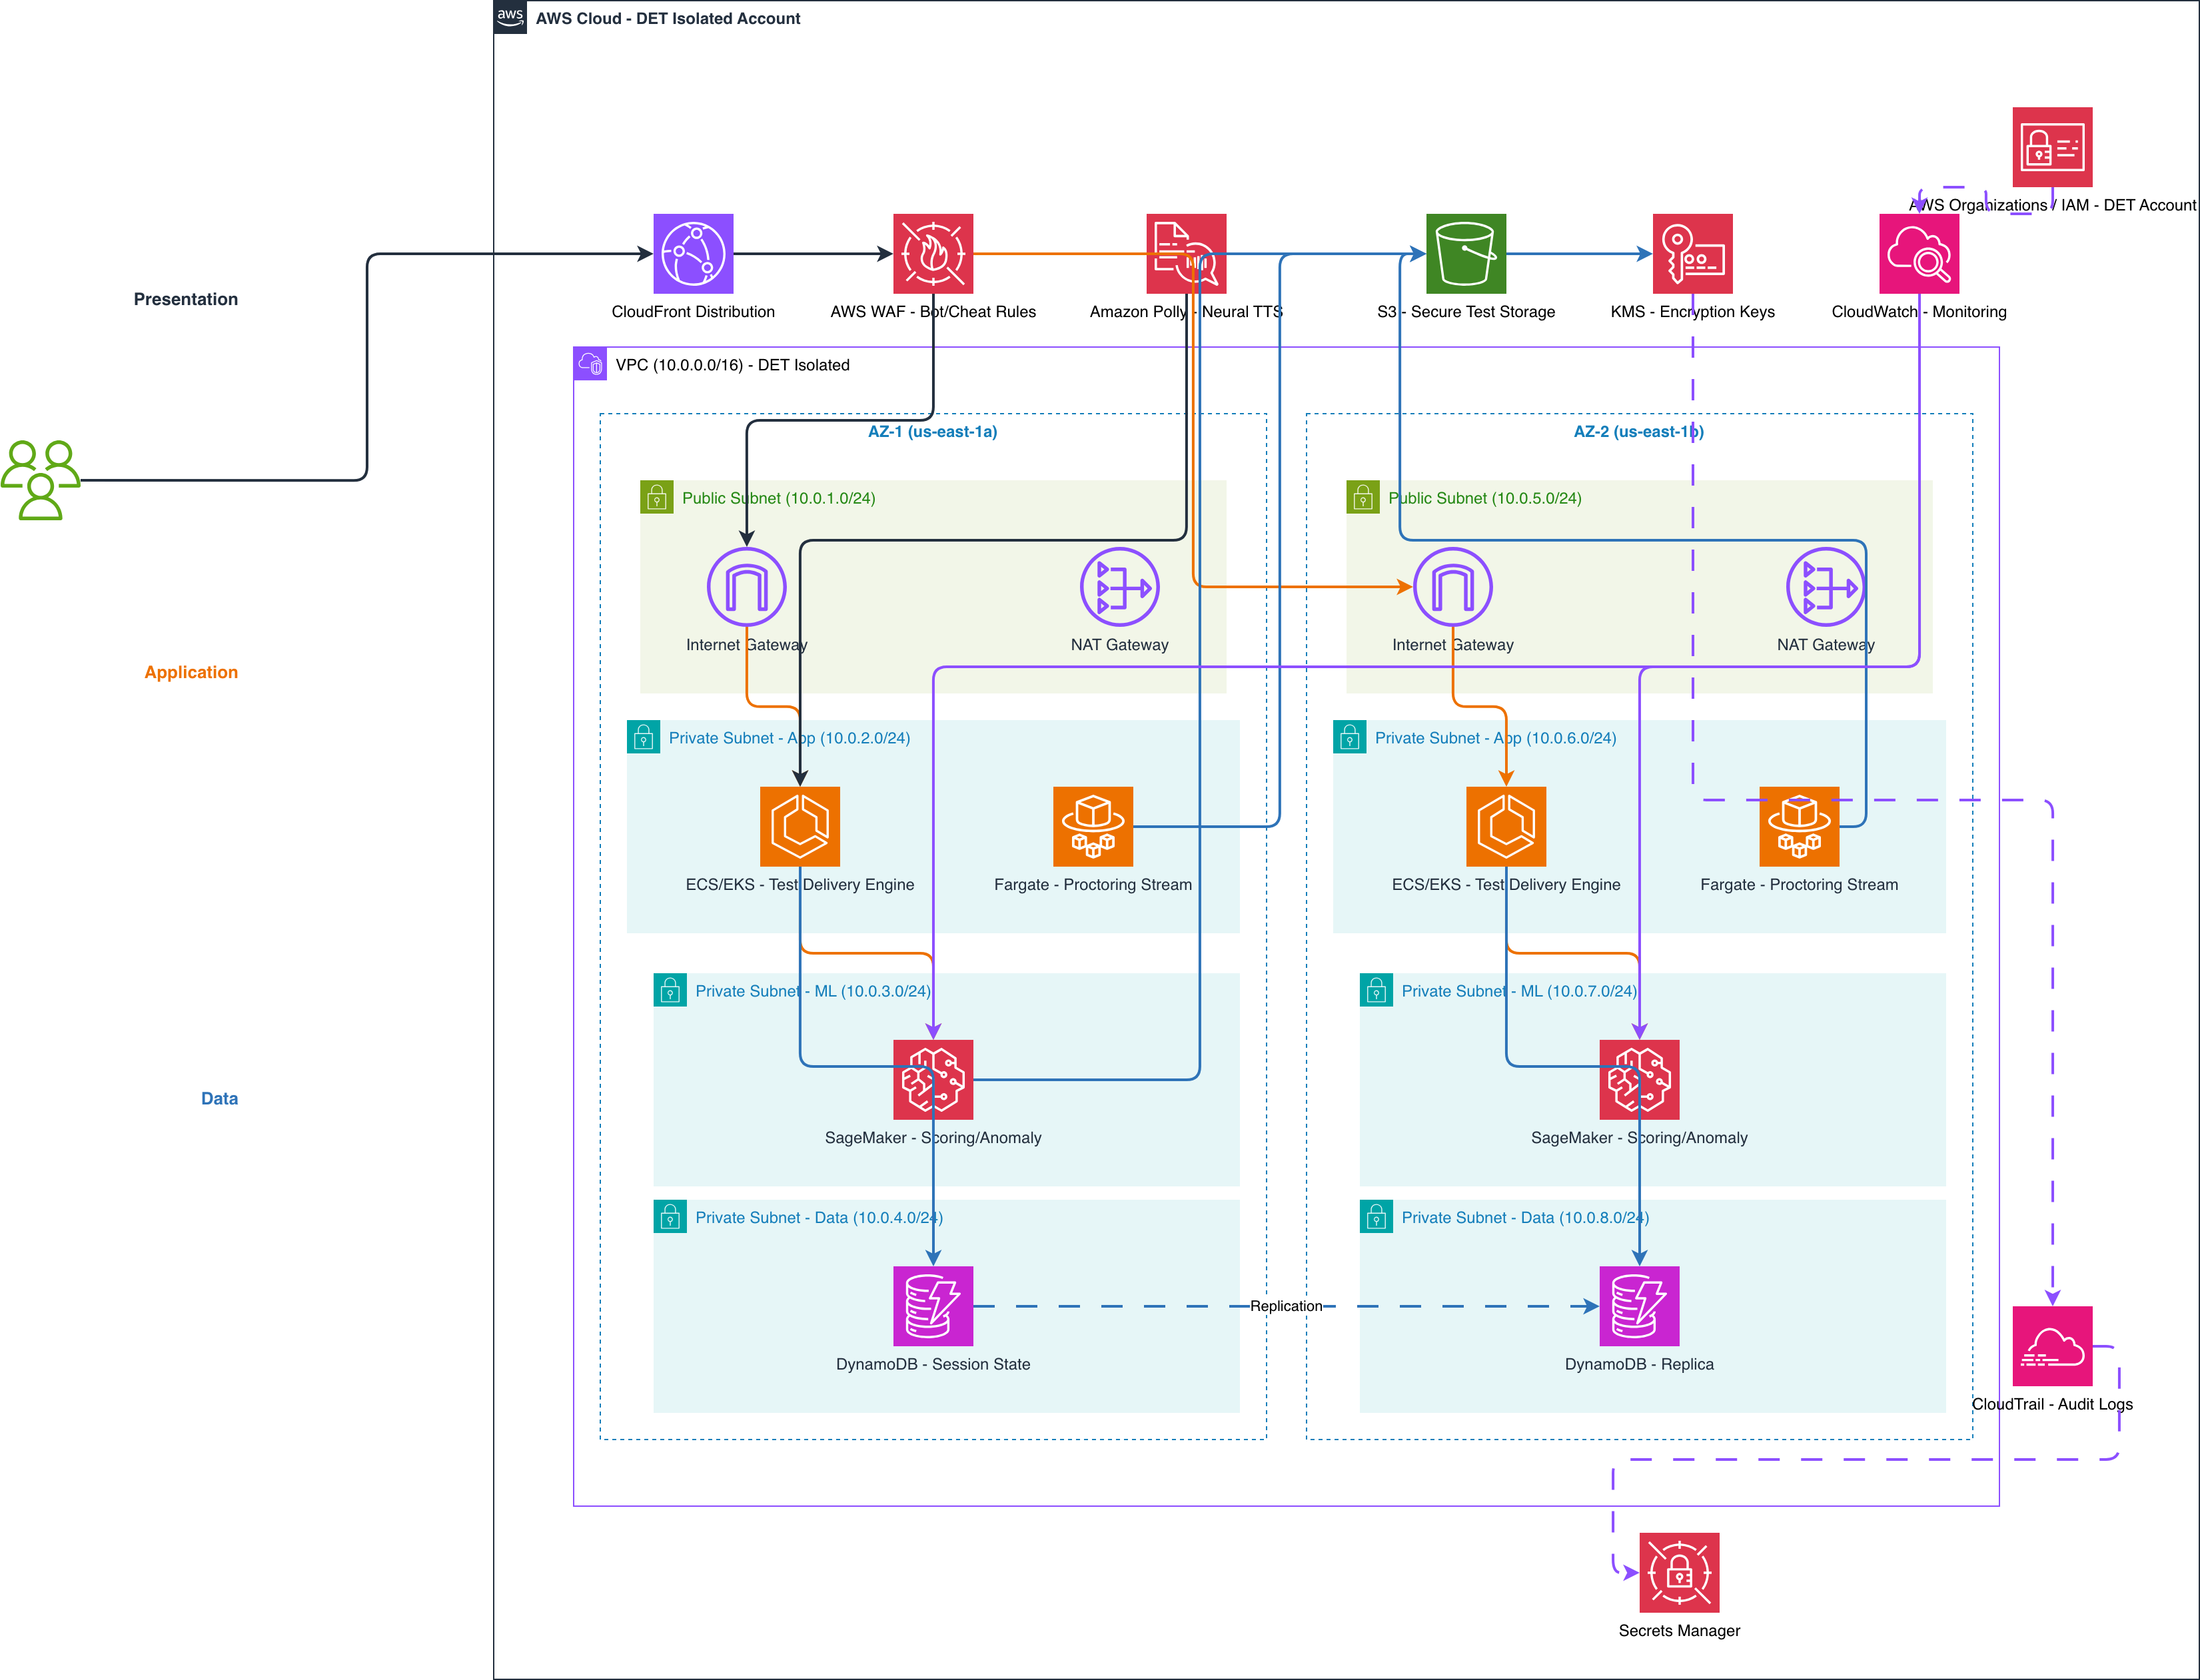Click the Presentation layer label
Screen dimensions: 2200x1680
pos(186,299)
